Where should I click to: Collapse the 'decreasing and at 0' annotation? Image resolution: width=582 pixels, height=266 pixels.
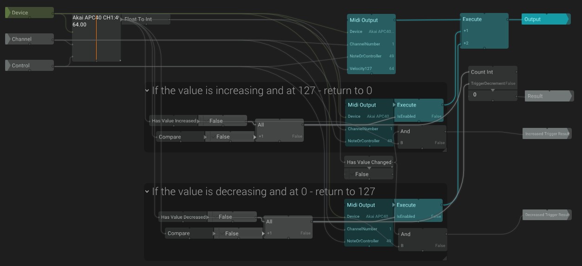[147, 192]
